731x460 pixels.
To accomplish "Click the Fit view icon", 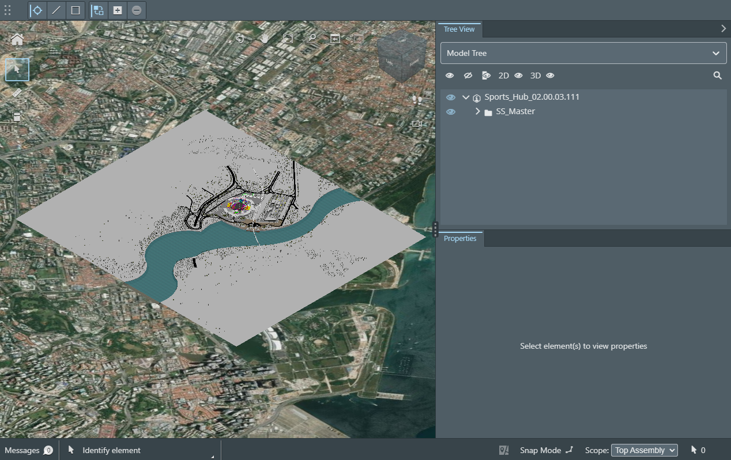I will click(288, 39).
